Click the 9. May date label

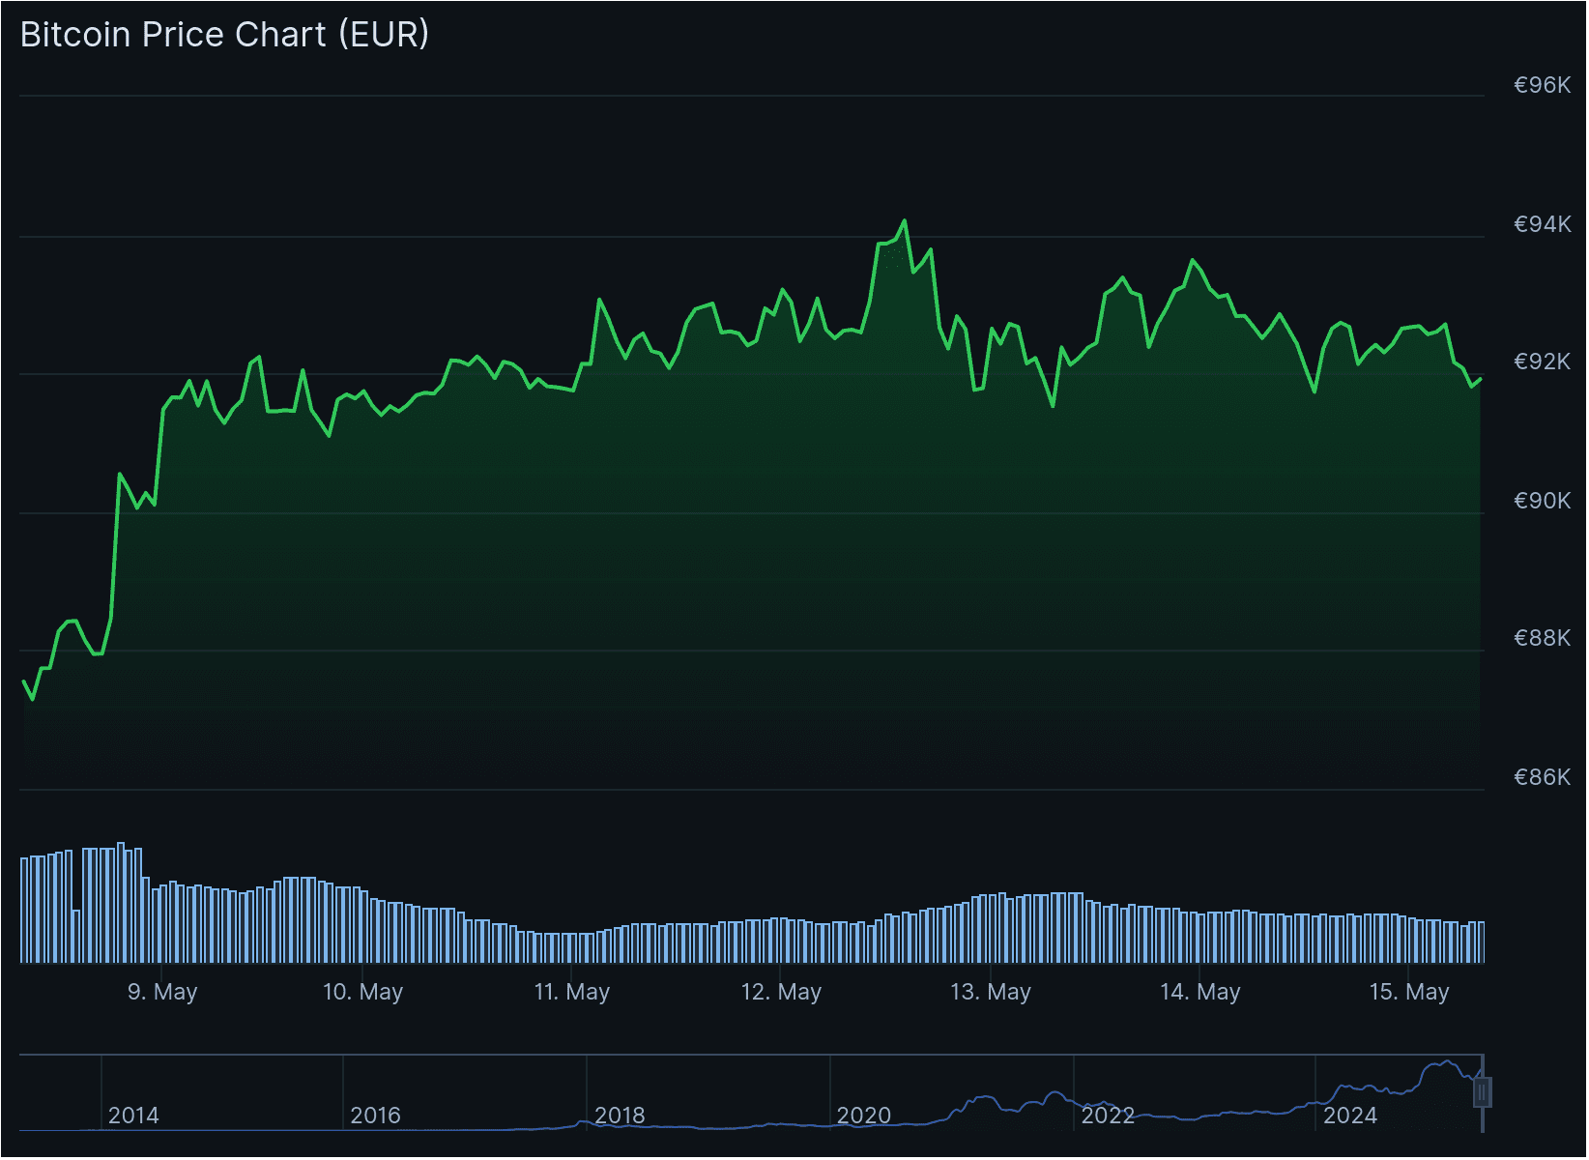tap(162, 993)
